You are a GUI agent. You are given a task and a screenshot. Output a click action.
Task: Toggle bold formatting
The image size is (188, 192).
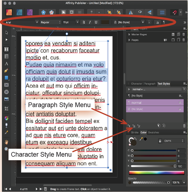84,22
